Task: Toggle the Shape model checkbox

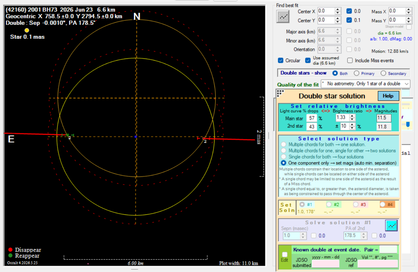Action: (409, 27)
